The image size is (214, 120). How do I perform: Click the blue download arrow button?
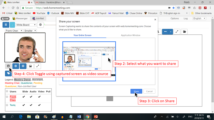pyautogui.click(x=23, y=66)
